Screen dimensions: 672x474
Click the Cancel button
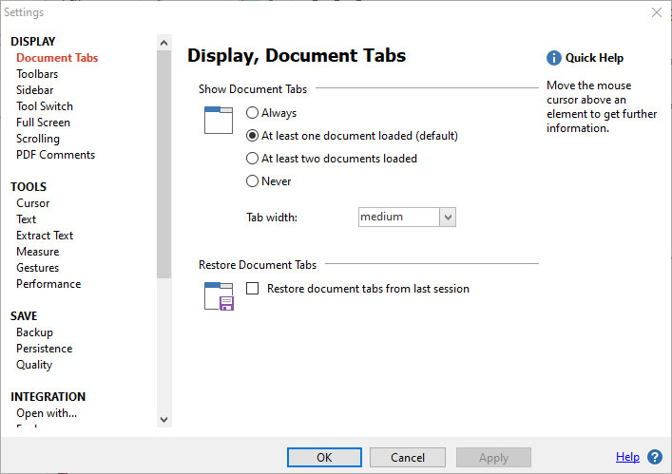(409, 457)
